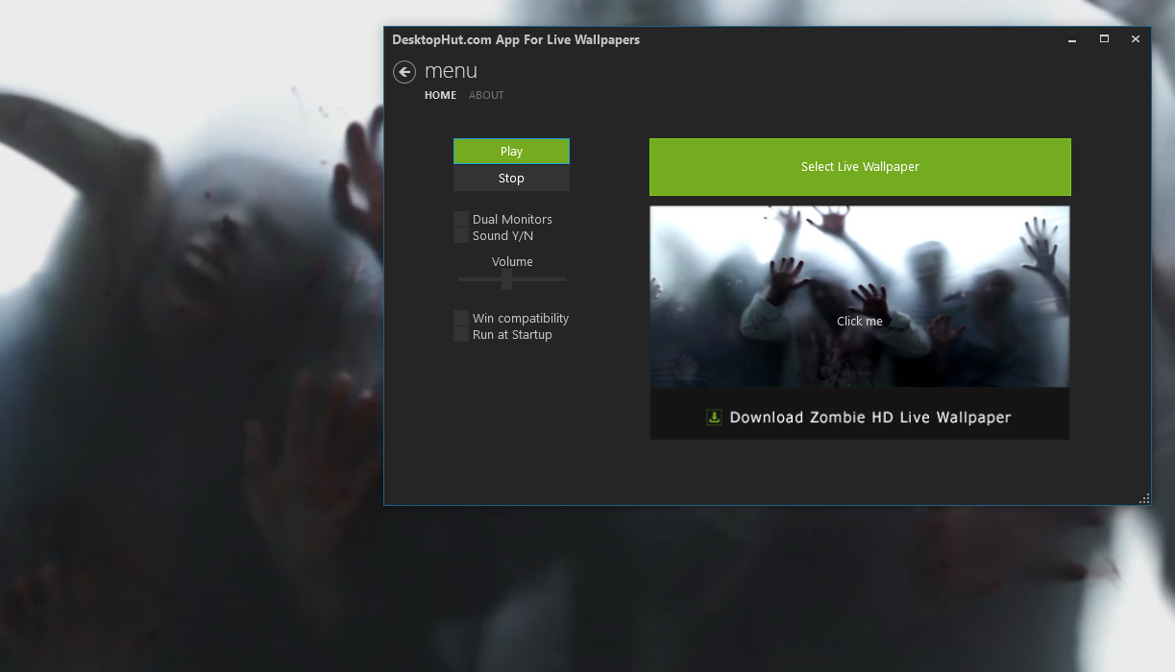Minimize the DesktopHut app window
Image resolution: width=1175 pixels, height=672 pixels.
click(x=1072, y=39)
